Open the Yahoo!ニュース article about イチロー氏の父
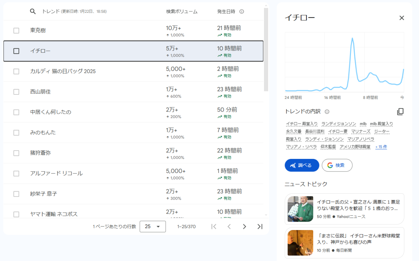 (344, 209)
